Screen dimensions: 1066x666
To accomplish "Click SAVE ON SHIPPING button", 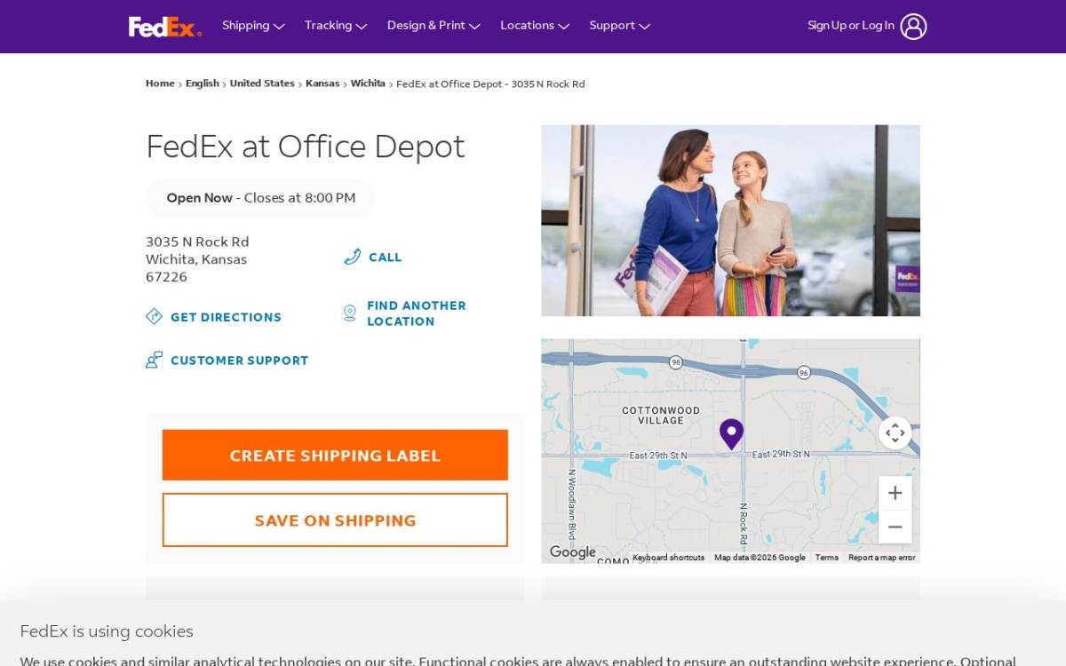I will [335, 520].
